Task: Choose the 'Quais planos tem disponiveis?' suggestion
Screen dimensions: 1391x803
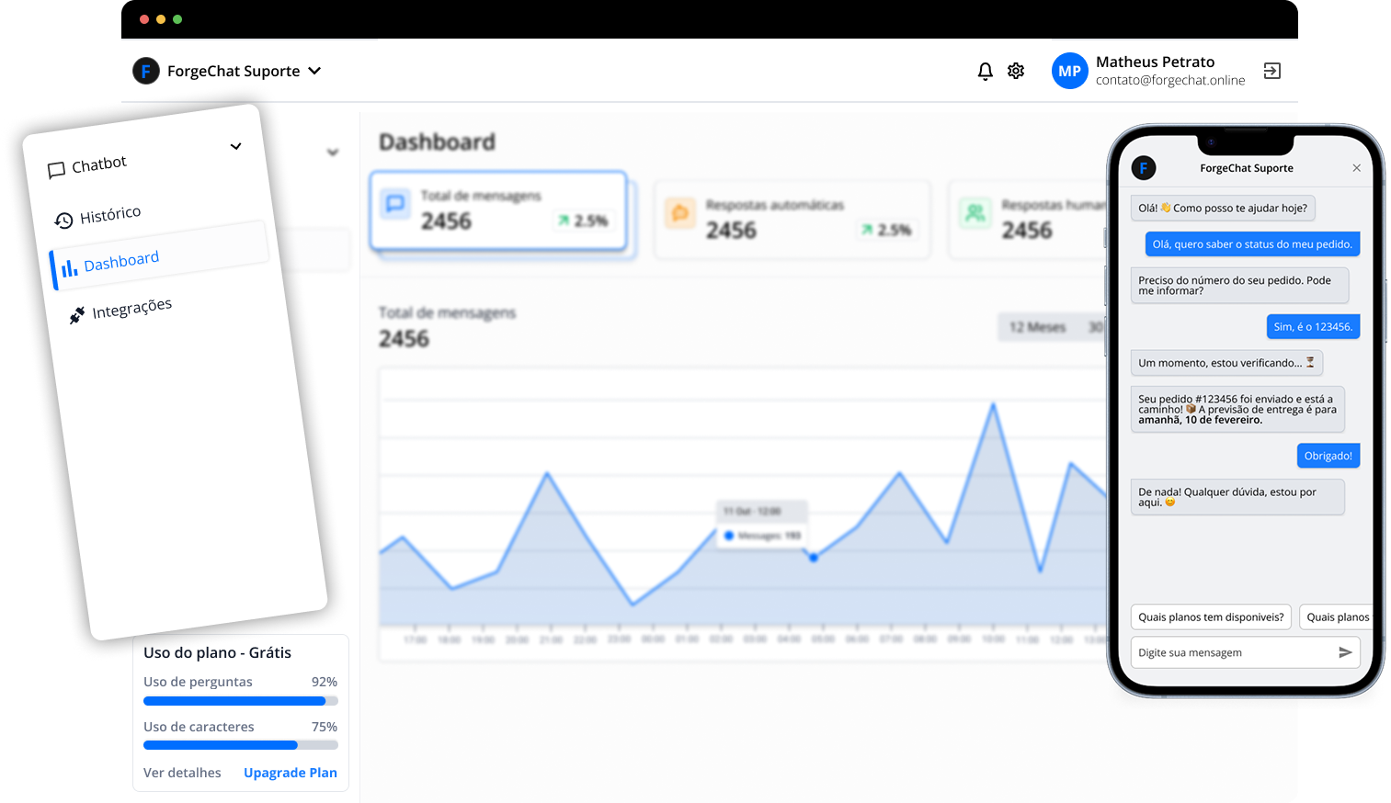Action: tap(1210, 617)
